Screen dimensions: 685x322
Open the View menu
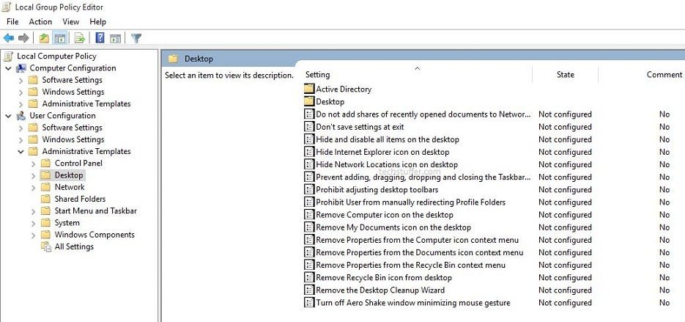click(71, 21)
